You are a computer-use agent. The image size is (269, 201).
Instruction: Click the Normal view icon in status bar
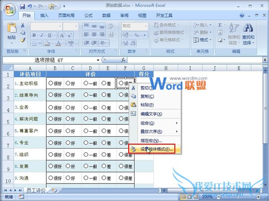click(183, 197)
